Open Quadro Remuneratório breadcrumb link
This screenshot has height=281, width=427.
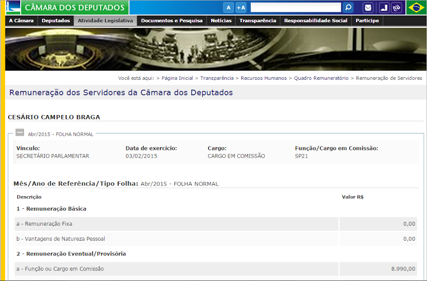pyautogui.click(x=321, y=78)
